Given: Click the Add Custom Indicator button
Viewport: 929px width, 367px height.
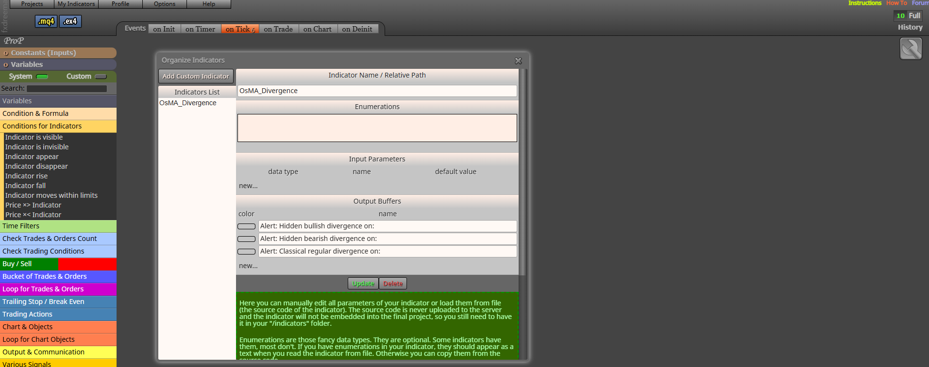Looking at the screenshot, I should click(x=196, y=76).
